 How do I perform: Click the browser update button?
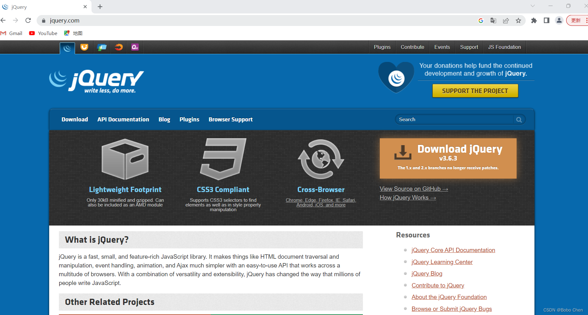[577, 20]
